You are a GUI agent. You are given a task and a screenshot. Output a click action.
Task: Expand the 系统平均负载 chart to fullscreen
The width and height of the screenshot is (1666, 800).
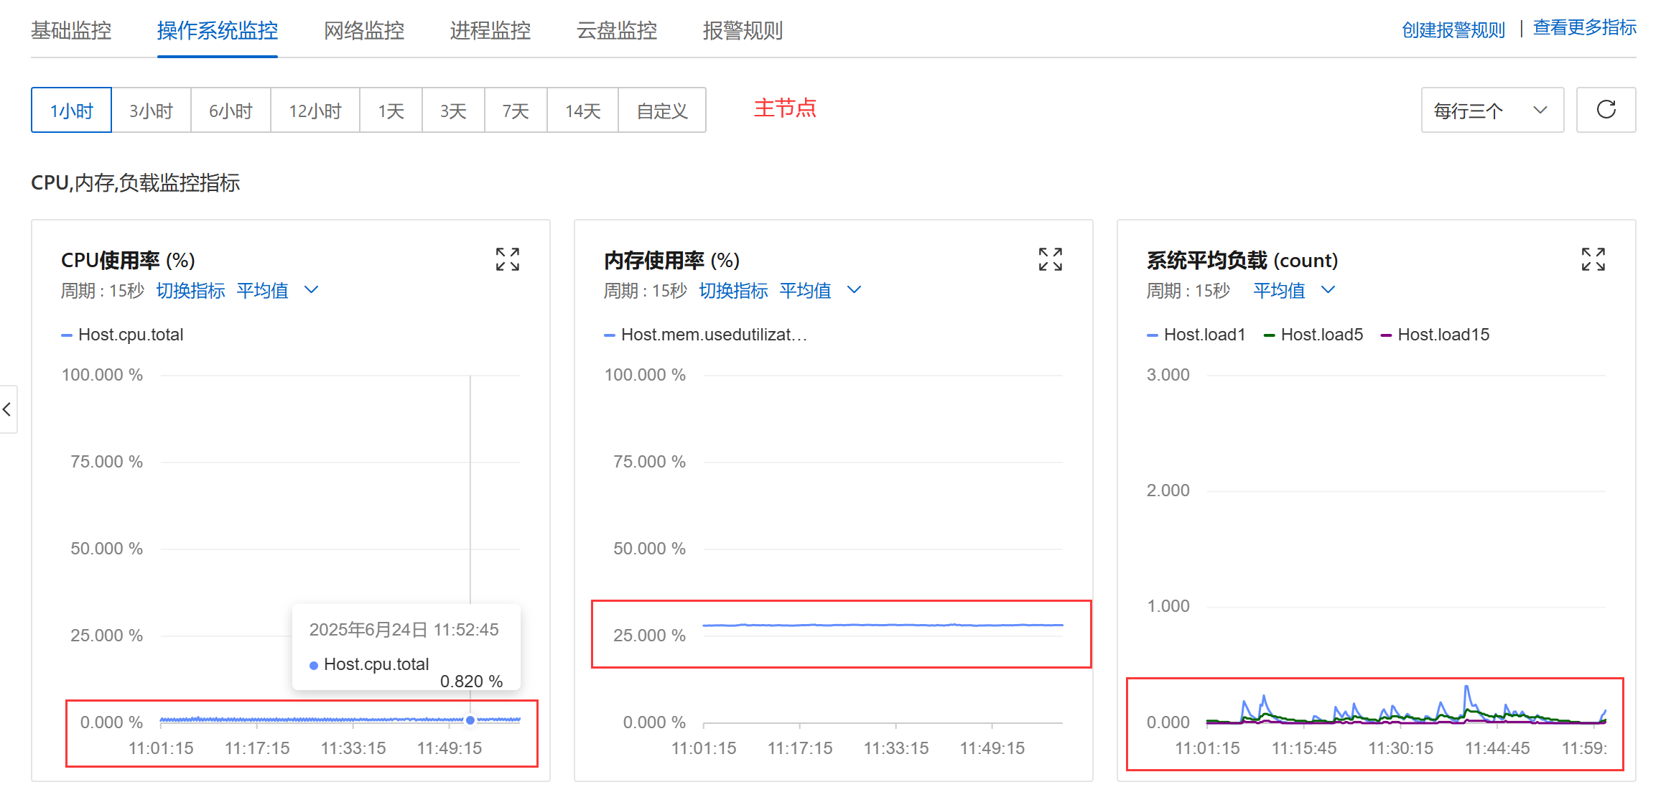tap(1593, 259)
